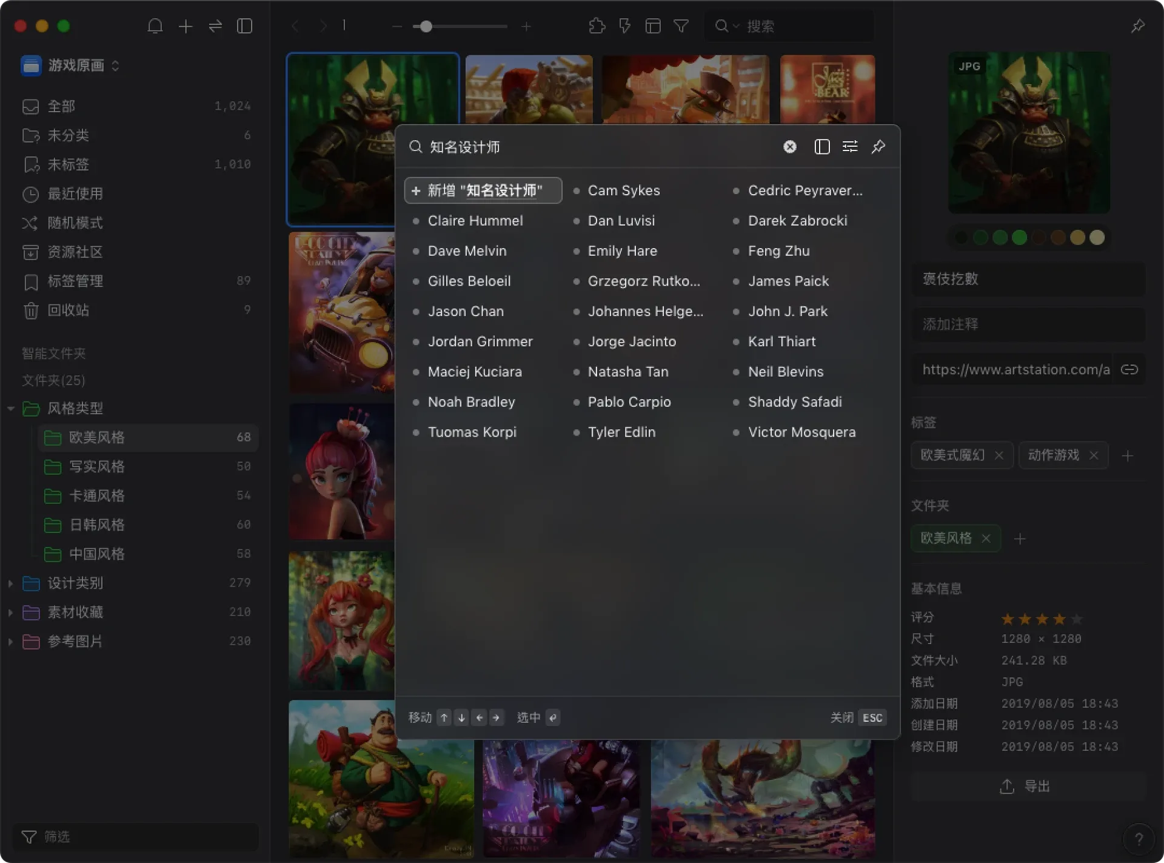
Task: Select the 日韩风格 folder
Action: click(148, 525)
